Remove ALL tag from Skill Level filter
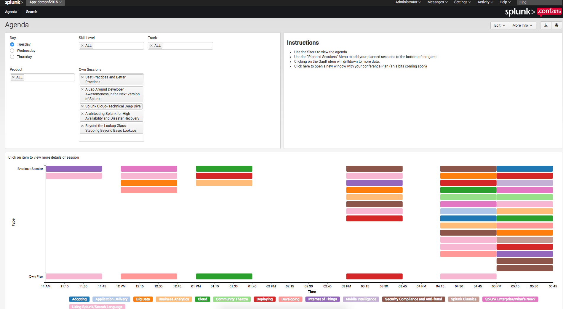 click(82, 46)
